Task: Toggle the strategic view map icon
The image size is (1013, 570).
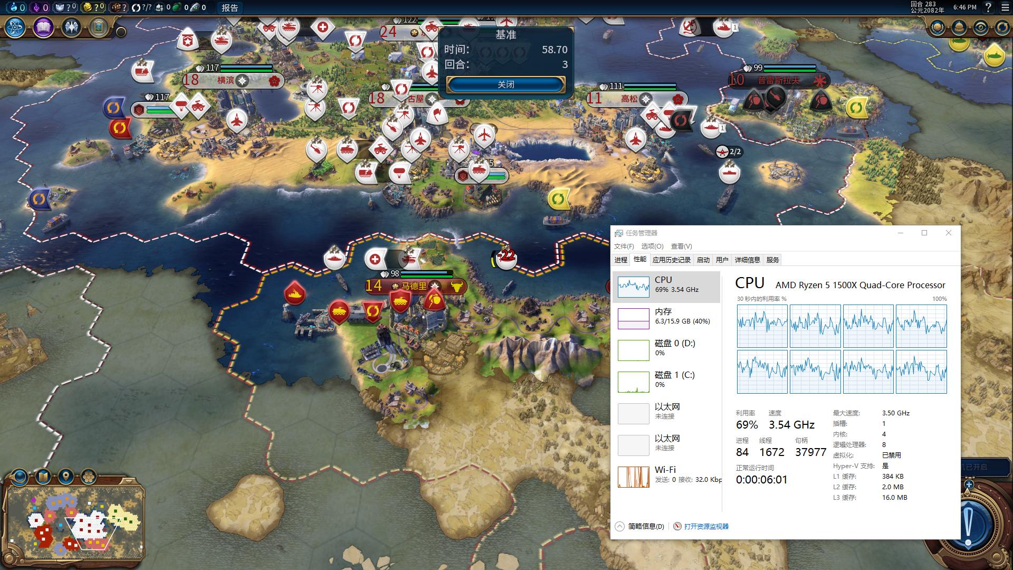Action: [43, 477]
